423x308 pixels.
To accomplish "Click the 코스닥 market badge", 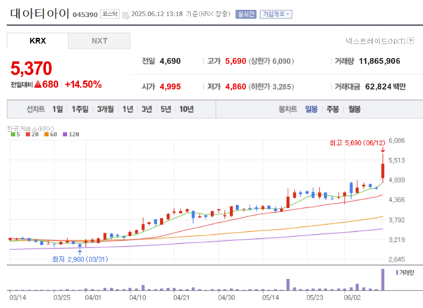I will tap(110, 14).
